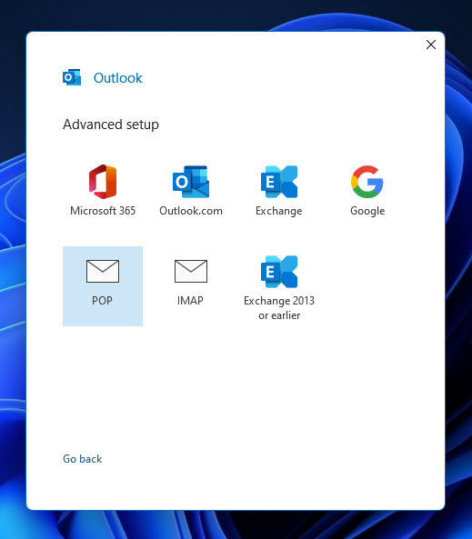472x539 pixels.
Task: Select the Outlook.com envelope icon
Action: coord(191,182)
